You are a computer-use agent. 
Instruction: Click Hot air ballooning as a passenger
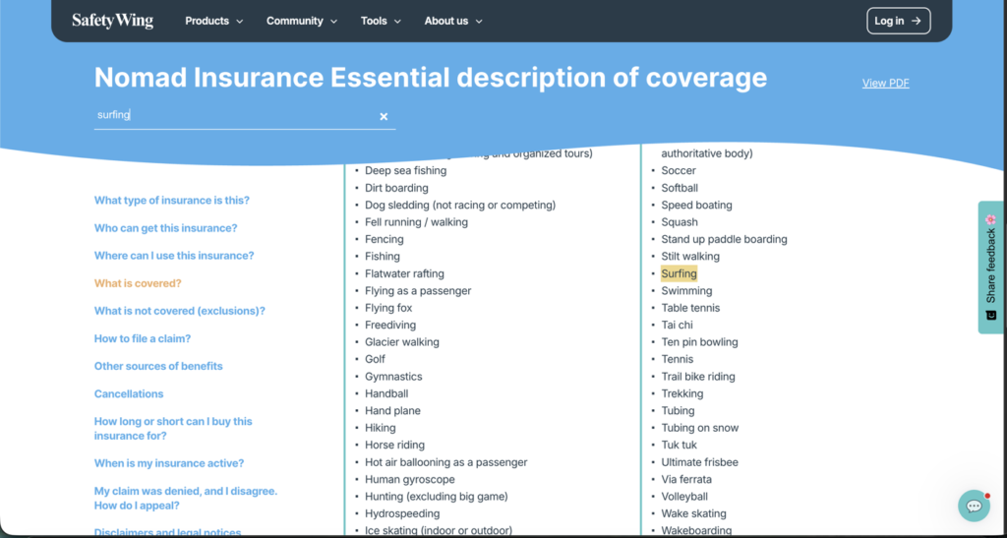[x=446, y=462]
